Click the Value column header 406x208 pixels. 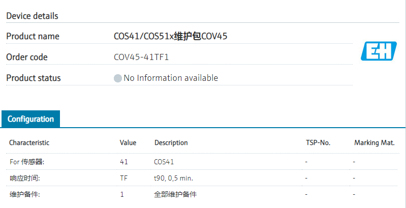tap(128, 143)
